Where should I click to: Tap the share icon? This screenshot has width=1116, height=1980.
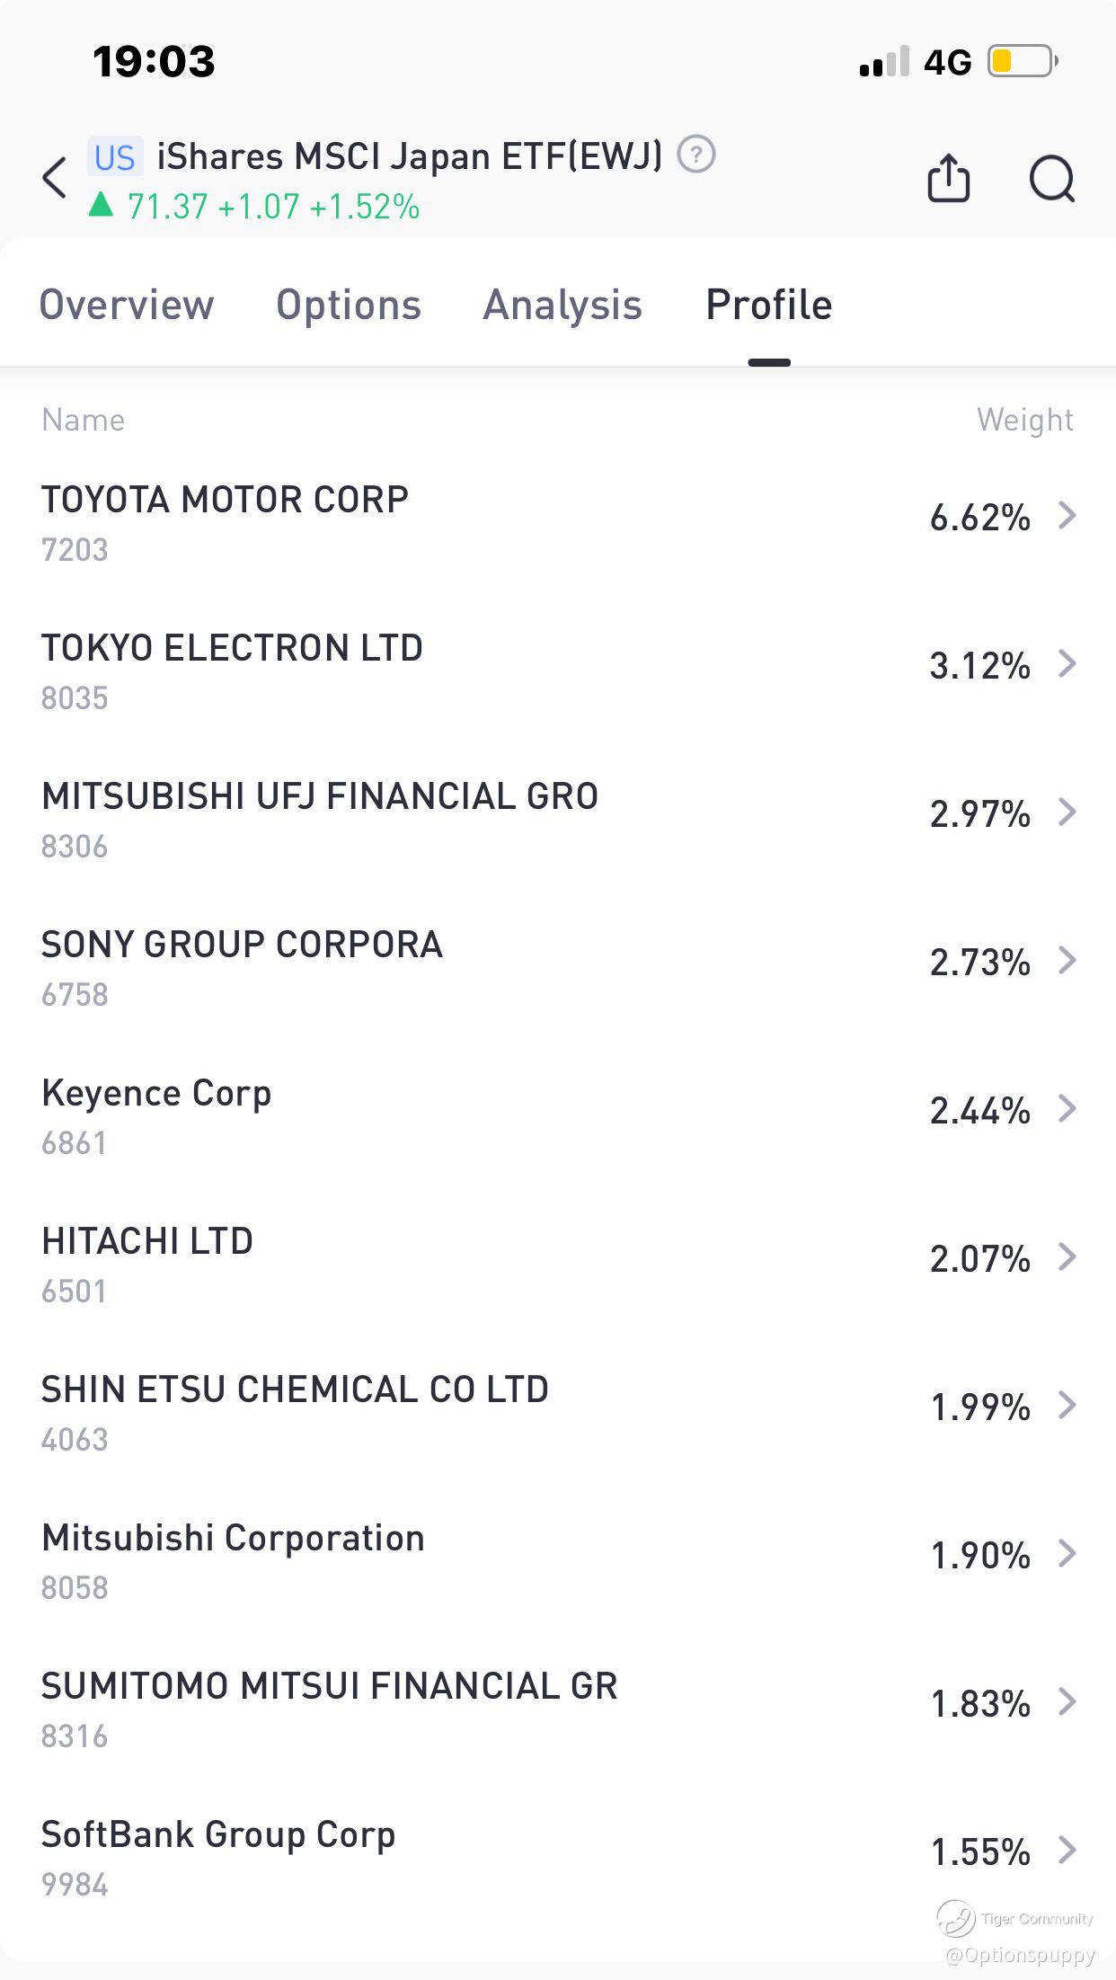tap(948, 178)
